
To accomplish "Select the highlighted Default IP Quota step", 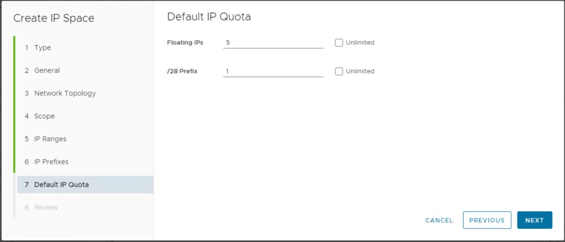I will (x=61, y=185).
